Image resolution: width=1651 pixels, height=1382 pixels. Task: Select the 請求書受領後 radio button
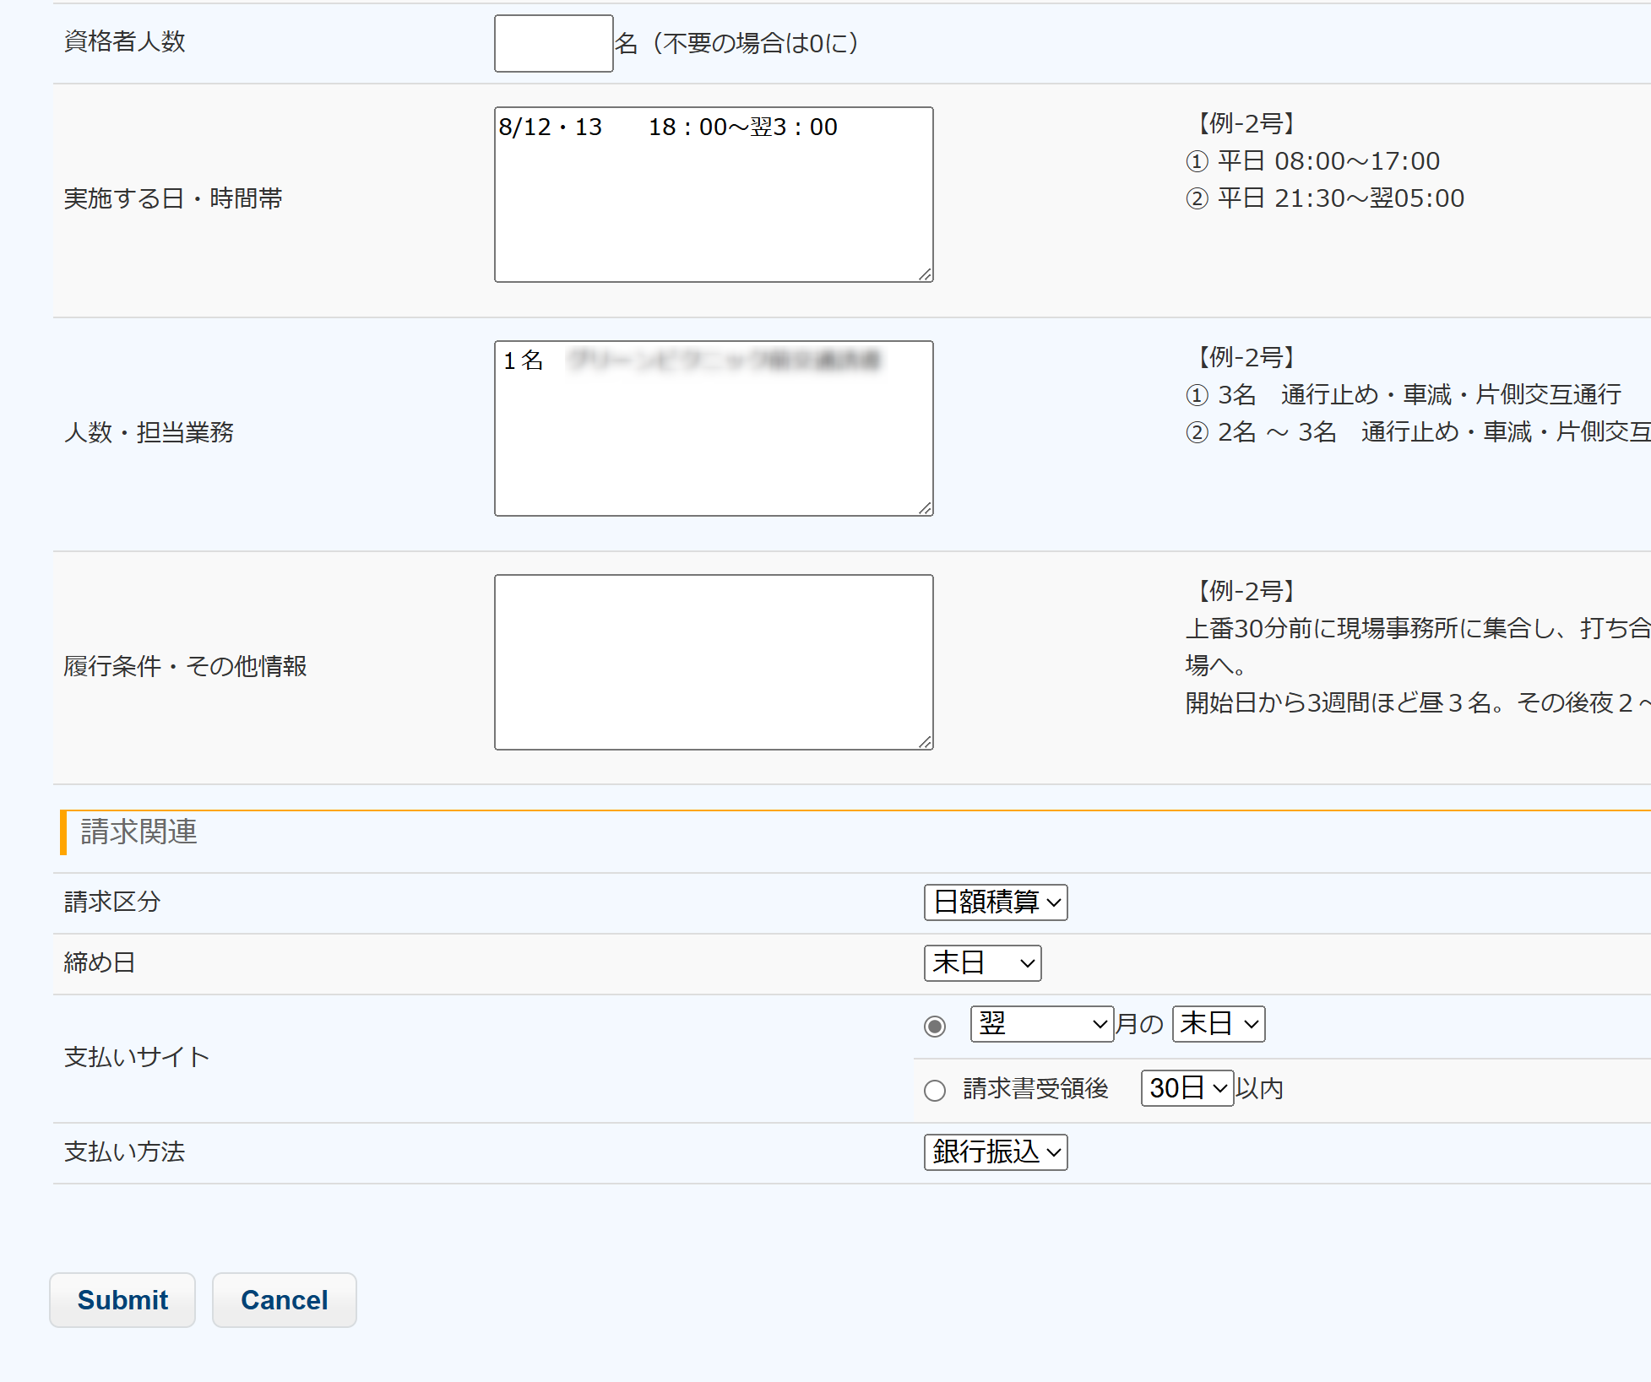(x=935, y=1091)
